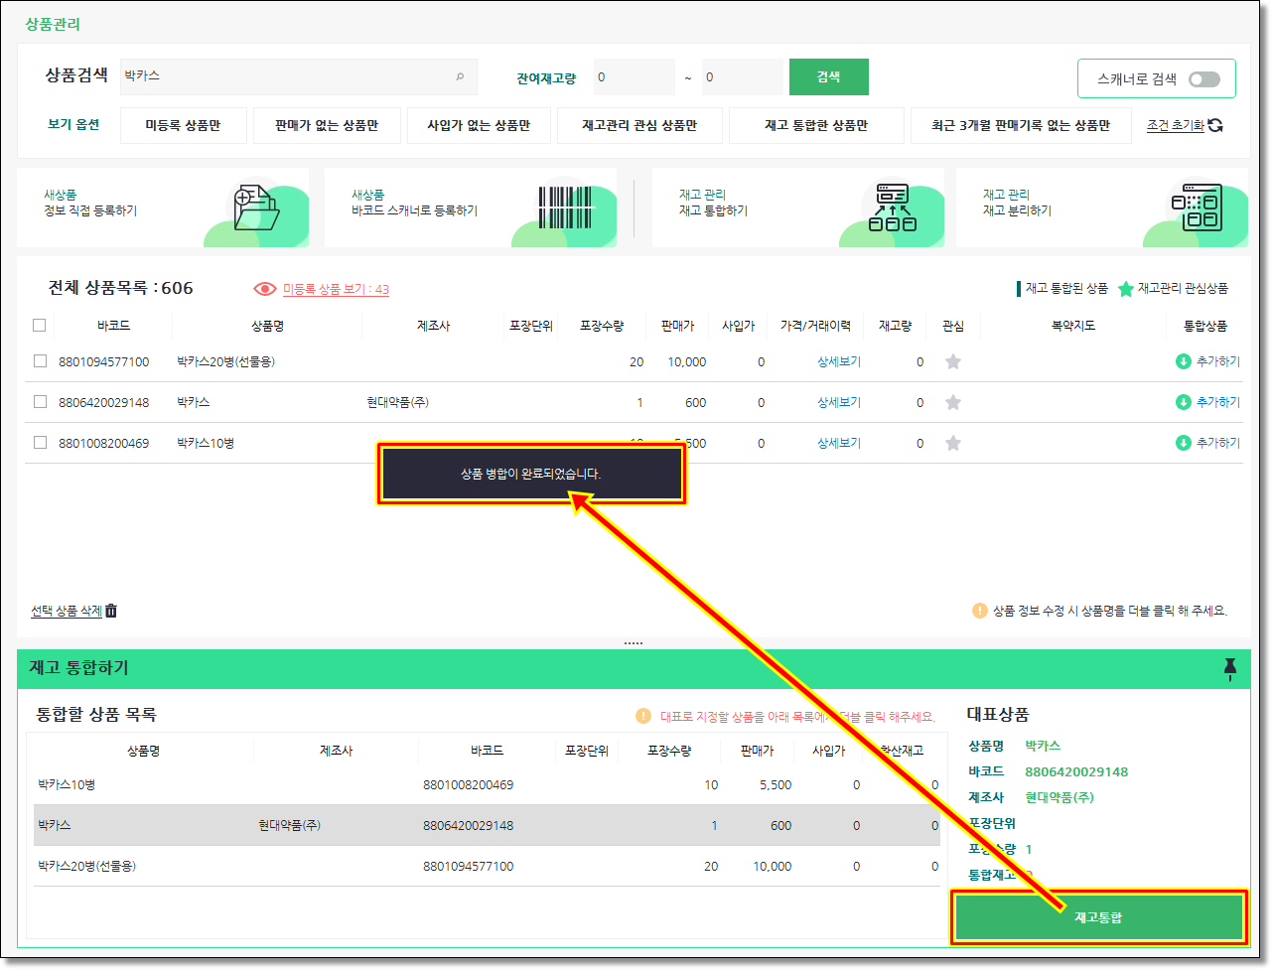Show unregistered products via 미등록 상품 보기 eye
The height and width of the screenshot is (970, 1272).
pos(264,289)
